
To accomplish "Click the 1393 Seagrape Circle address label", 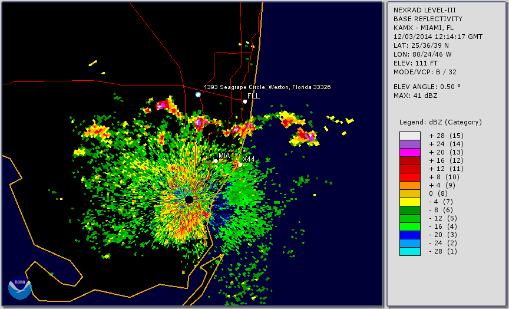I will click(x=267, y=87).
